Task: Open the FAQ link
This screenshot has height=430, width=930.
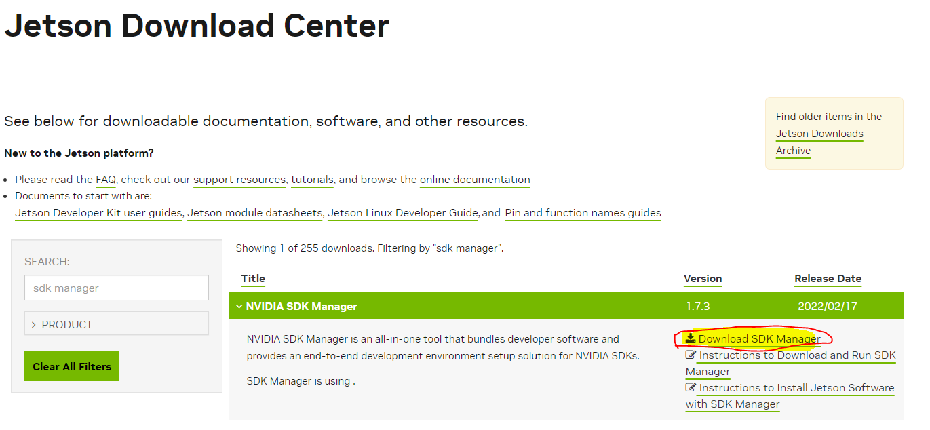Action: (x=106, y=180)
